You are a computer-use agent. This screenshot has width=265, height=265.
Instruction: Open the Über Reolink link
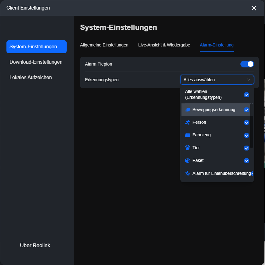[35, 245]
